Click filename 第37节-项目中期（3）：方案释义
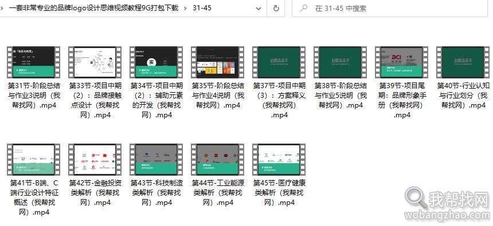Screen dimensions: 493x226 [x=279, y=101]
